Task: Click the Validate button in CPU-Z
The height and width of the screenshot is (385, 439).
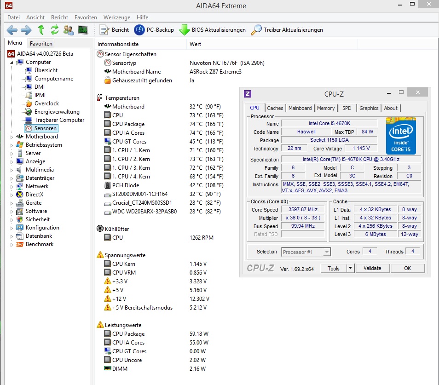Action: 372,268
